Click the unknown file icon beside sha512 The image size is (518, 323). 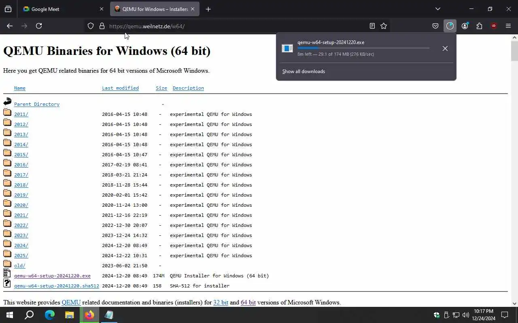7,283
